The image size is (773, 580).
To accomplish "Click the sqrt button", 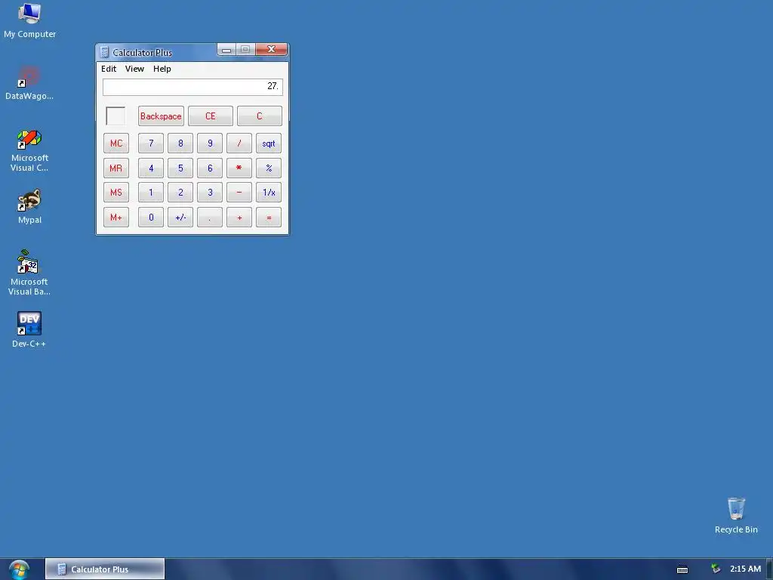I will coord(269,143).
